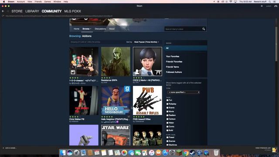This screenshot has width=279, height=157.
Task: Open Notes app in the dock
Action: point(104,153)
